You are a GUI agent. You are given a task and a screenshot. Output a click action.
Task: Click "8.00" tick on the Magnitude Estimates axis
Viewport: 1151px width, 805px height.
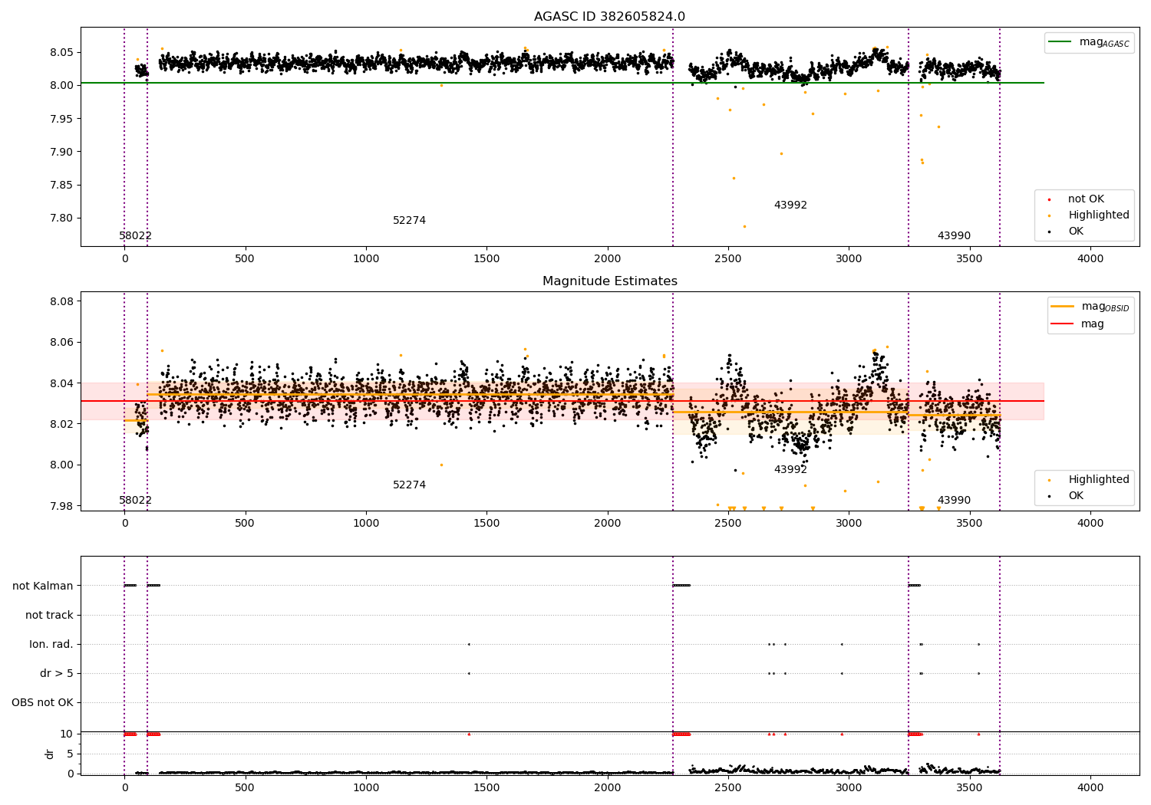tap(61, 465)
